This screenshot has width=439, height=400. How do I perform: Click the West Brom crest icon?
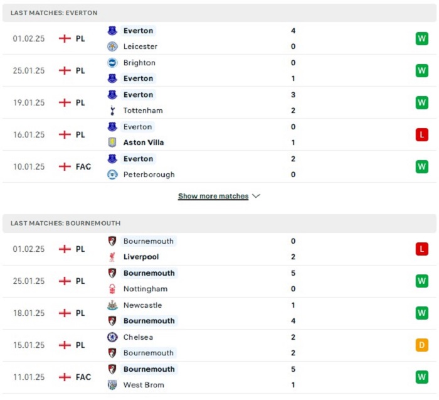tap(112, 385)
